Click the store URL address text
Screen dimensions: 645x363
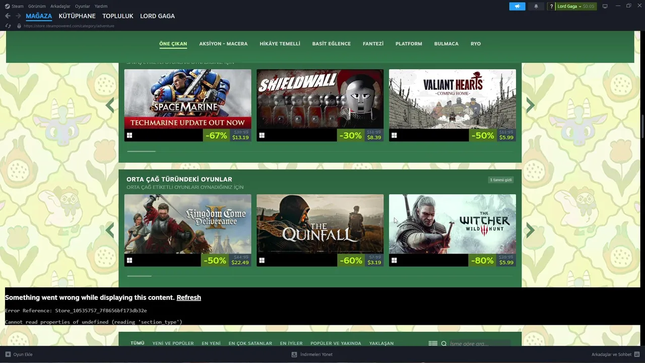point(69,26)
